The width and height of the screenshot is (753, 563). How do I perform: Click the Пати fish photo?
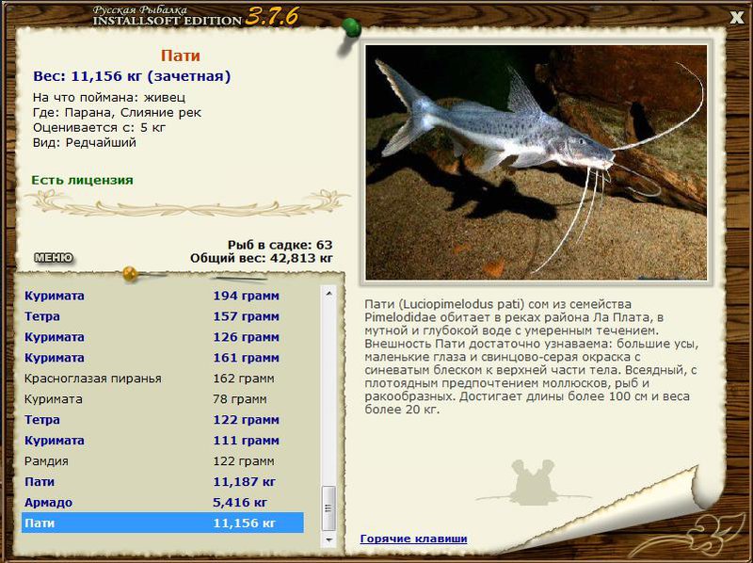click(x=536, y=162)
